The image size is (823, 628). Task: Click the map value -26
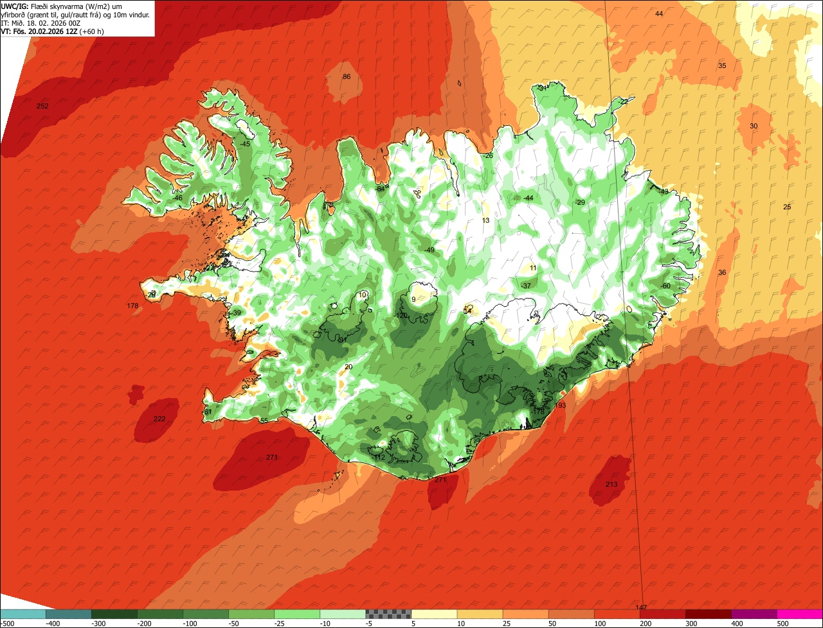coord(487,155)
